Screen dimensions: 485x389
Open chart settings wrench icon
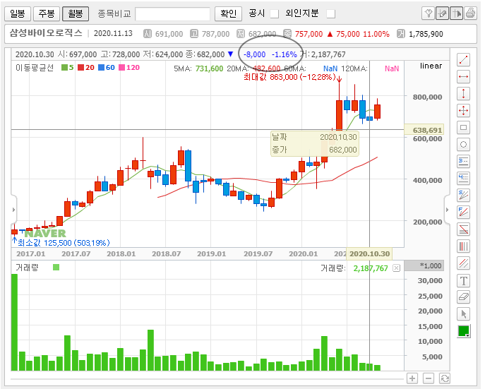point(428,13)
